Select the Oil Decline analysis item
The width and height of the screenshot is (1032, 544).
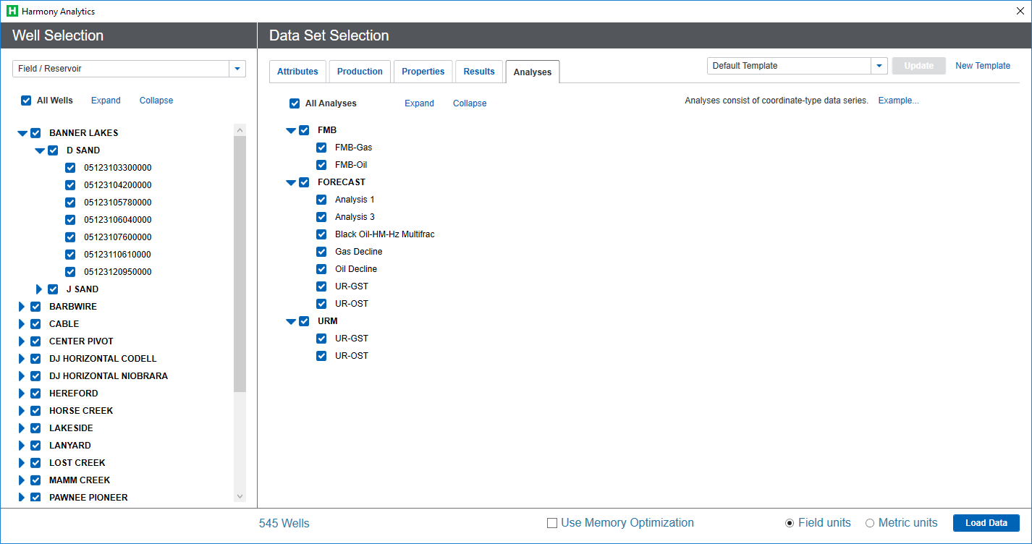356,269
